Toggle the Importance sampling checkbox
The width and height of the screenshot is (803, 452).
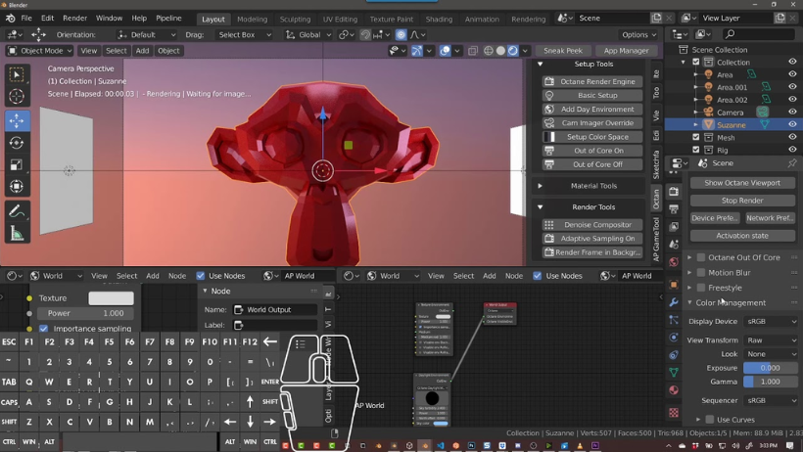click(43, 329)
